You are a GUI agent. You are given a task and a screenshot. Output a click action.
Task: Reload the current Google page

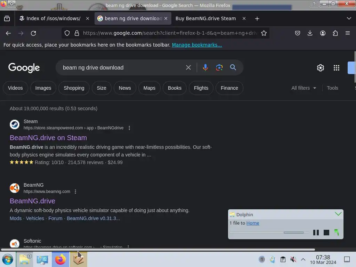[33, 33]
